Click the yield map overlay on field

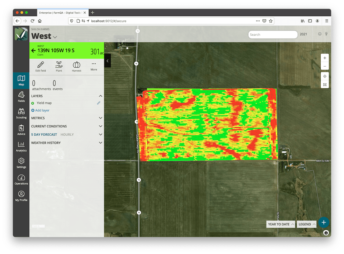pyautogui.click(x=207, y=125)
